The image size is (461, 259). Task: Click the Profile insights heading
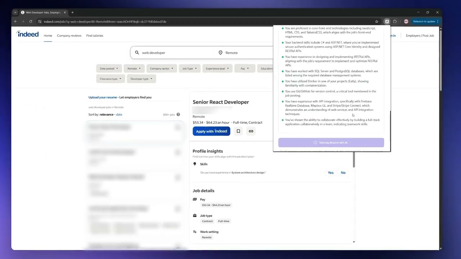tap(208, 151)
